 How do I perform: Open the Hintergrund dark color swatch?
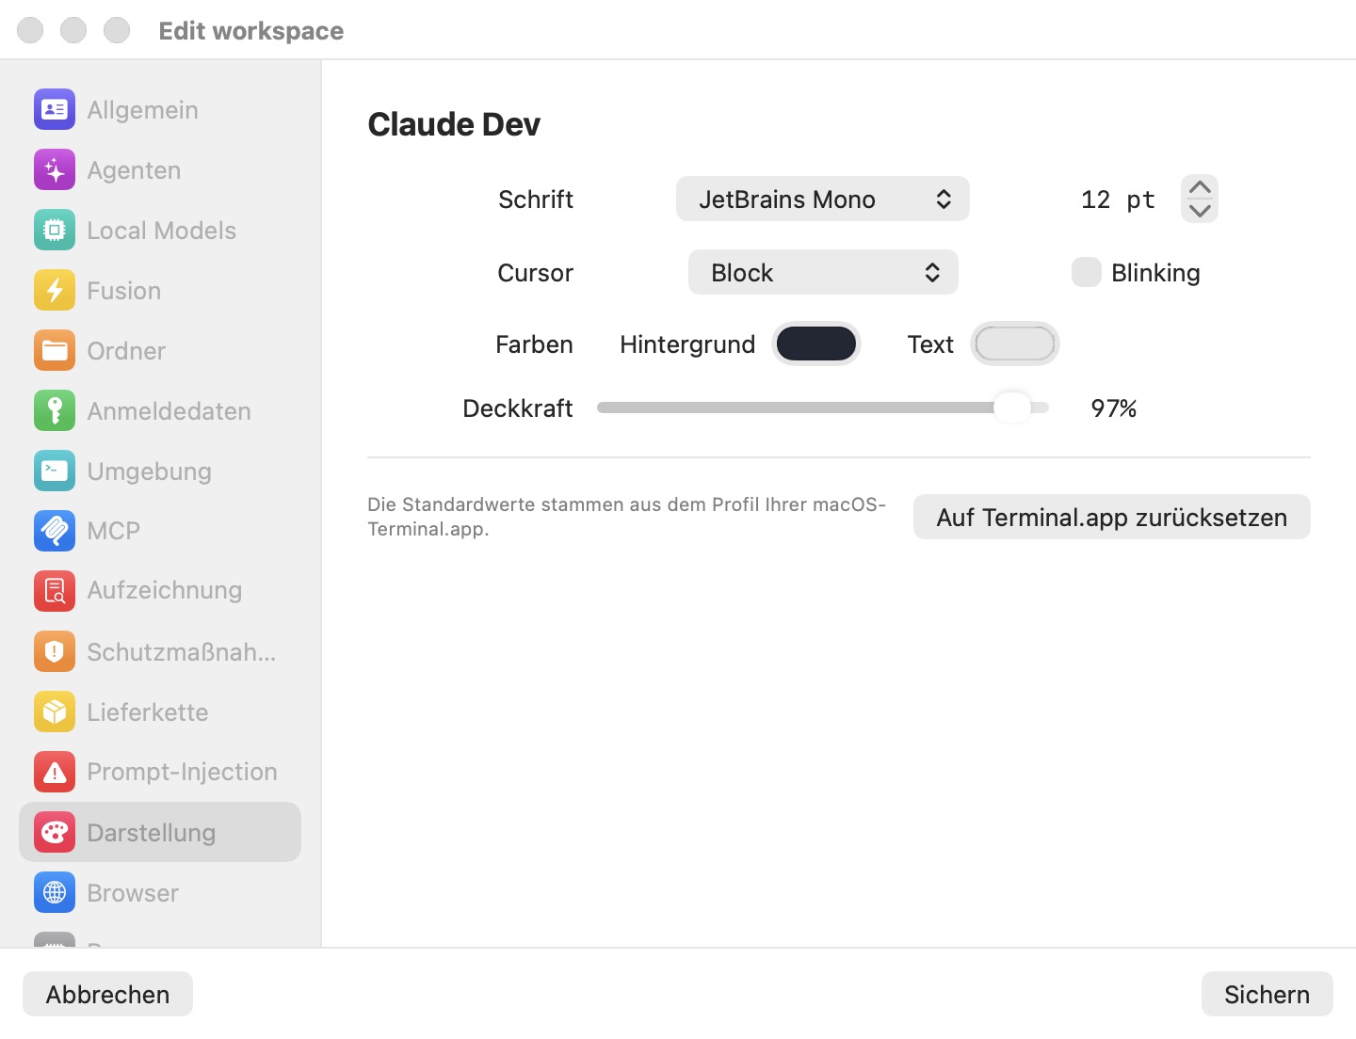[816, 344]
